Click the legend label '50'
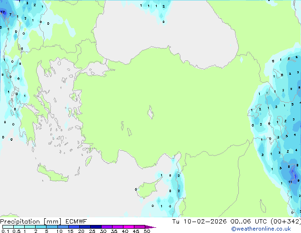The image size is (301, 233). coord(147,231)
